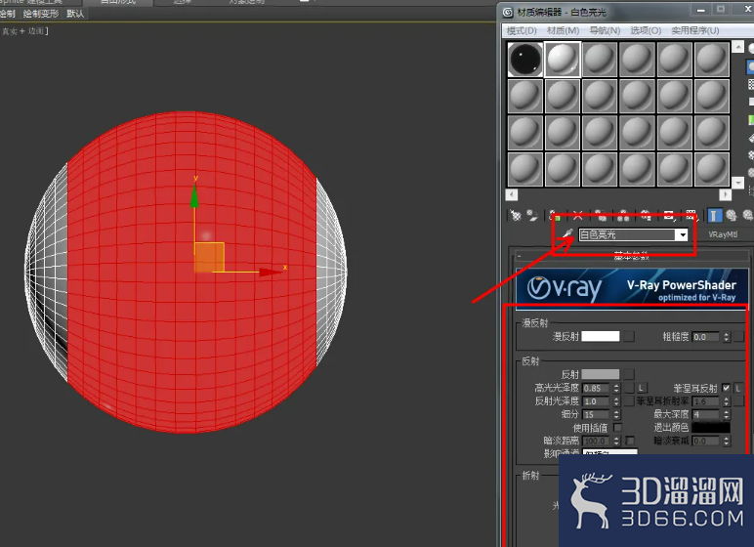The width and height of the screenshot is (754, 547).
Task: Adjust the 高光光泽度 spinner arrows
Action: pyautogui.click(x=616, y=388)
